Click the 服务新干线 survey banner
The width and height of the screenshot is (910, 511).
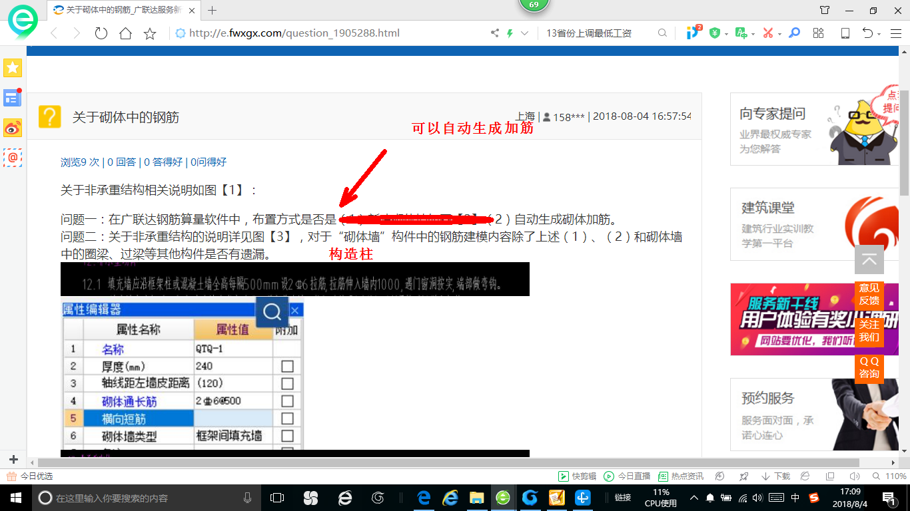814,319
